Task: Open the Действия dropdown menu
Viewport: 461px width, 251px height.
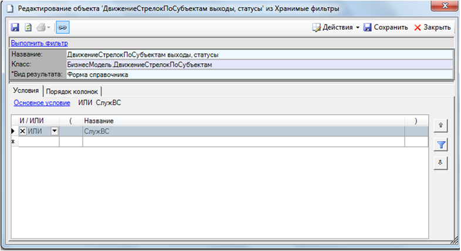Action: click(335, 27)
